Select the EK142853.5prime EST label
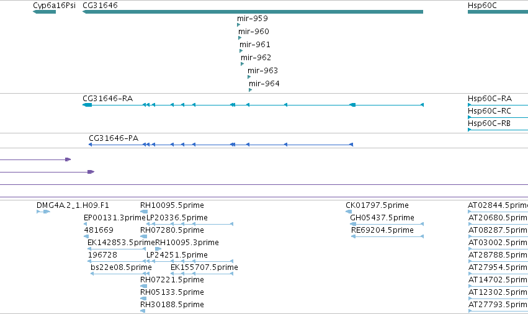The width and height of the screenshot is (528, 314). (121, 243)
